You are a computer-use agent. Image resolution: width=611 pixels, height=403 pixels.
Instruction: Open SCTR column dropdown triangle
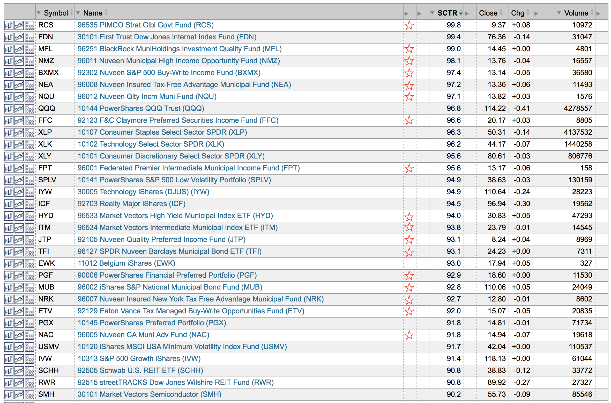[x=432, y=13]
